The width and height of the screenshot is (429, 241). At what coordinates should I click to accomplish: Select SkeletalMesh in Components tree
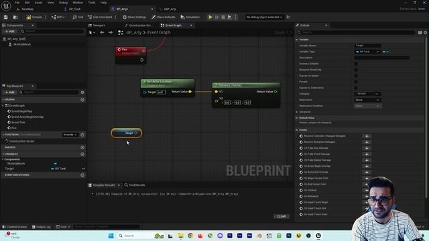coord(22,44)
